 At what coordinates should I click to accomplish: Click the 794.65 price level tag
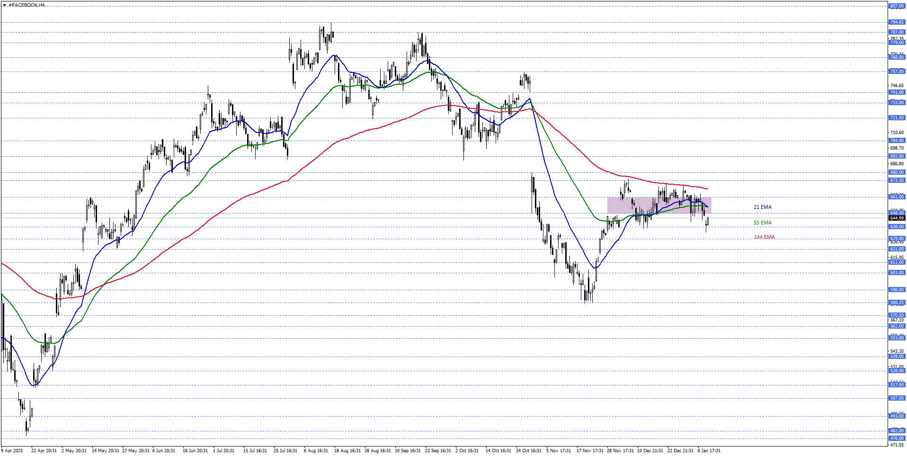point(897,22)
